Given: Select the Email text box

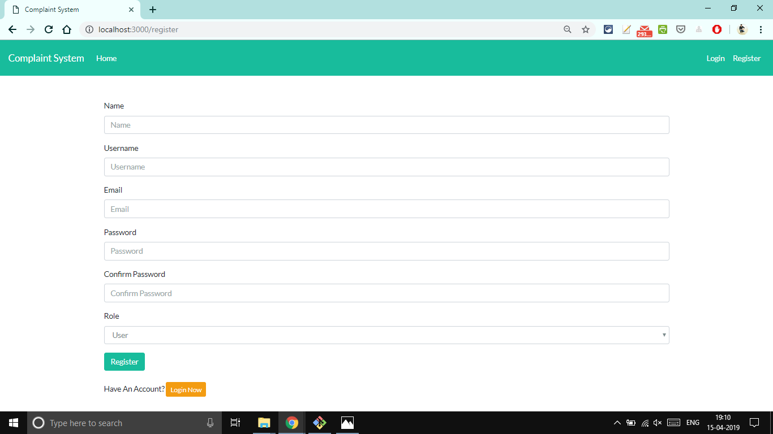Looking at the screenshot, I should tap(386, 209).
